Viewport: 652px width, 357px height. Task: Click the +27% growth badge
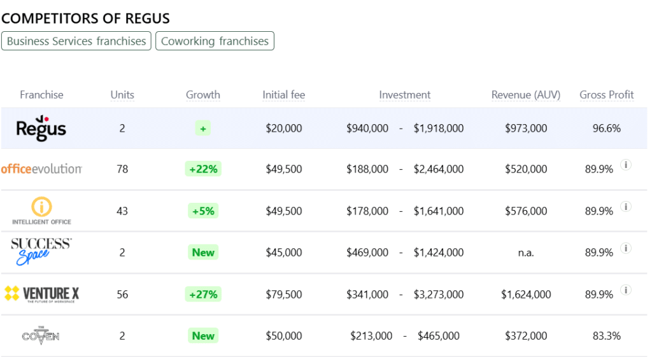coord(203,295)
